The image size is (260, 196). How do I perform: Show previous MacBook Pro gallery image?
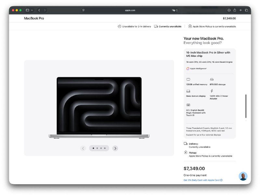pos(83,148)
